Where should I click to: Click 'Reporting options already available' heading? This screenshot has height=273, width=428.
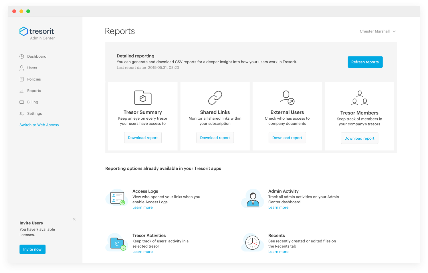pos(163,168)
